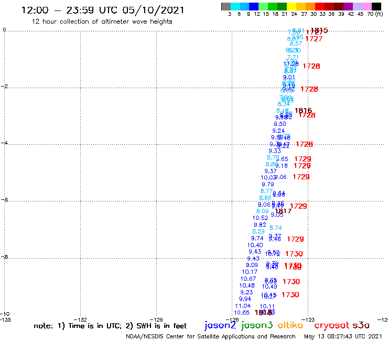Click the 9.94 wave height value
The height and width of the screenshot is (341, 388).
(x=245, y=299)
